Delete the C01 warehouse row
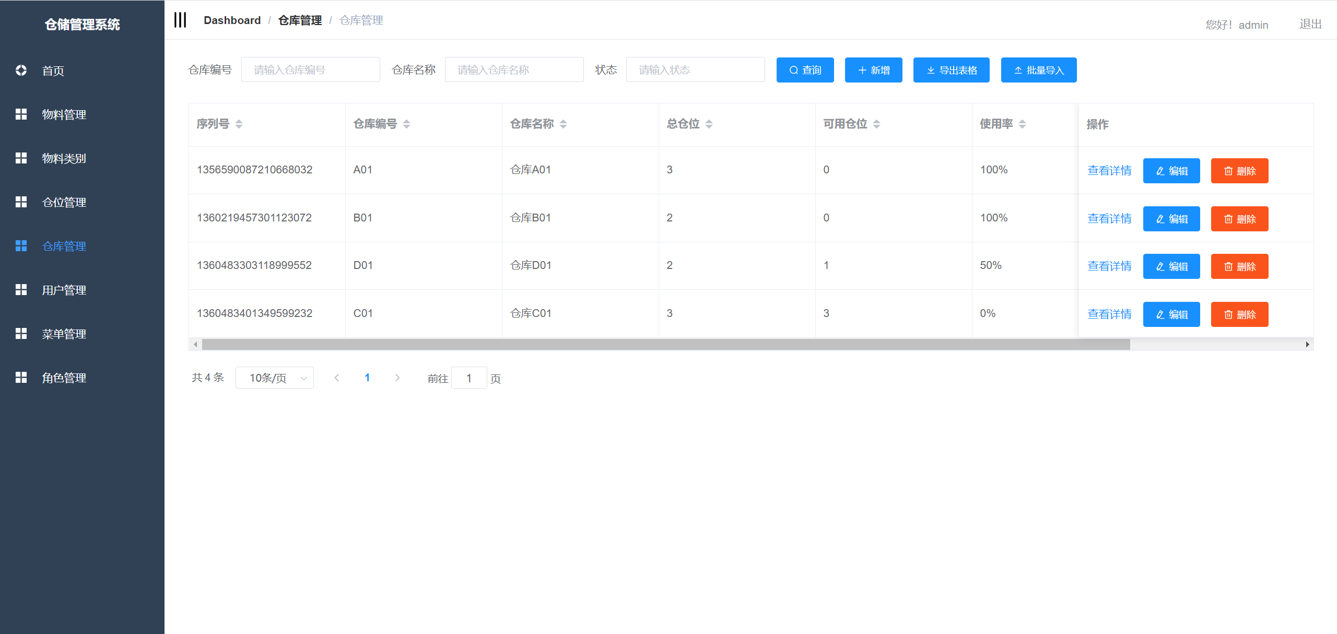 point(1239,314)
